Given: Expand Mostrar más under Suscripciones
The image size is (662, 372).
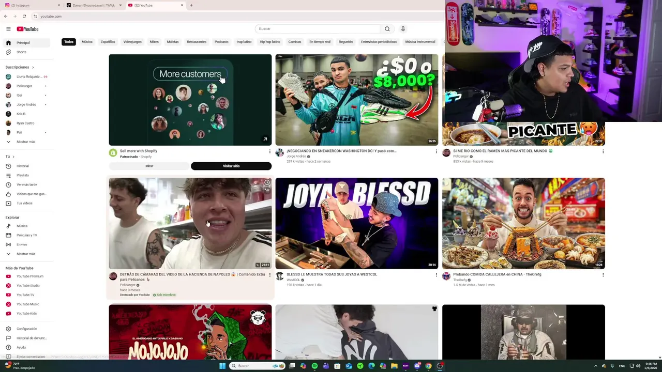Looking at the screenshot, I should tap(27, 142).
